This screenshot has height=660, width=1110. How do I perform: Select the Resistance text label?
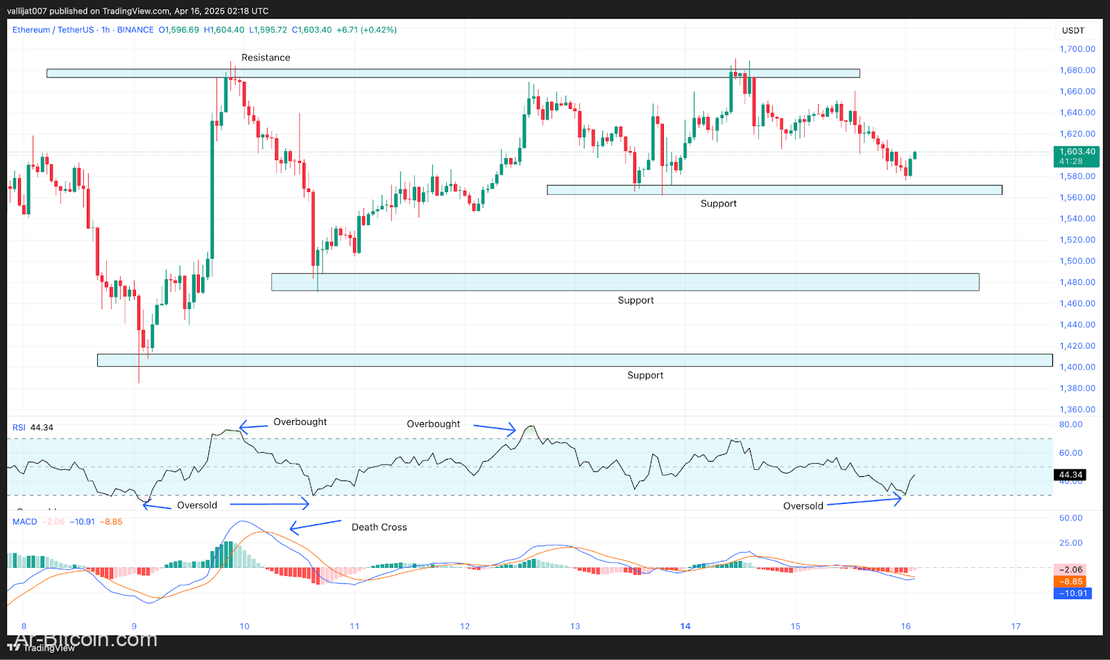[x=266, y=58]
